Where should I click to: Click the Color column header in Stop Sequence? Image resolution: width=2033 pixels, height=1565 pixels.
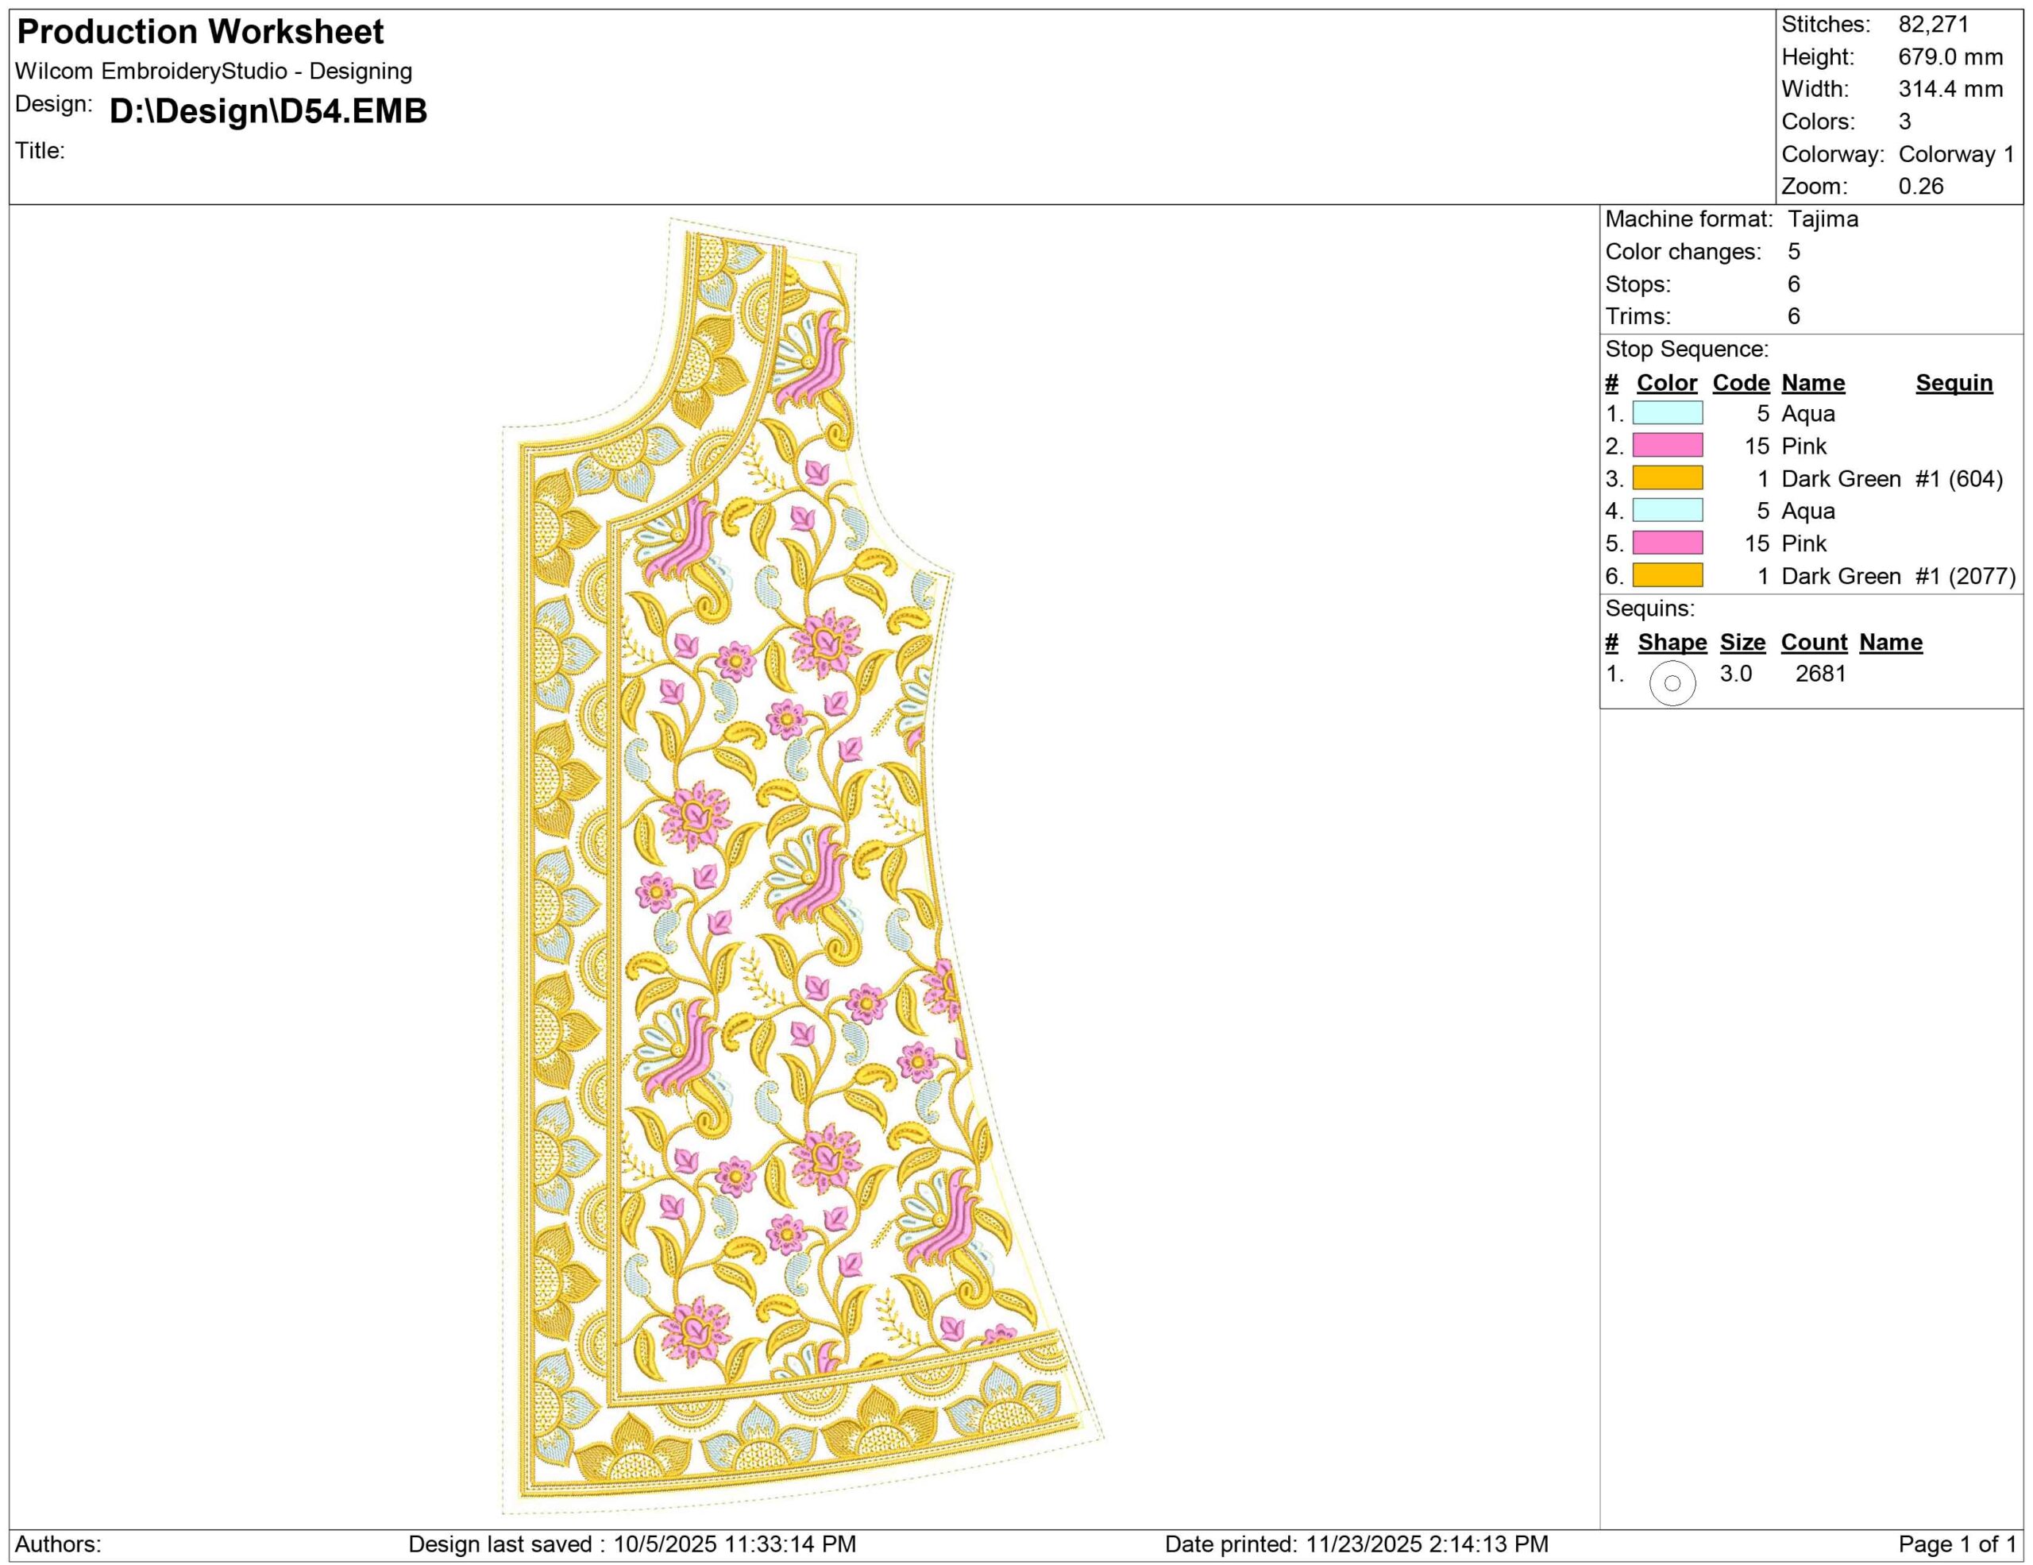click(x=1666, y=384)
